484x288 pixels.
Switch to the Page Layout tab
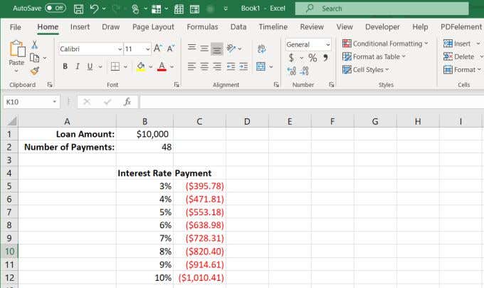coord(153,27)
